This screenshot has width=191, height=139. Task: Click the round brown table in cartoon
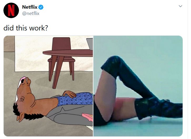[x=68, y=53]
